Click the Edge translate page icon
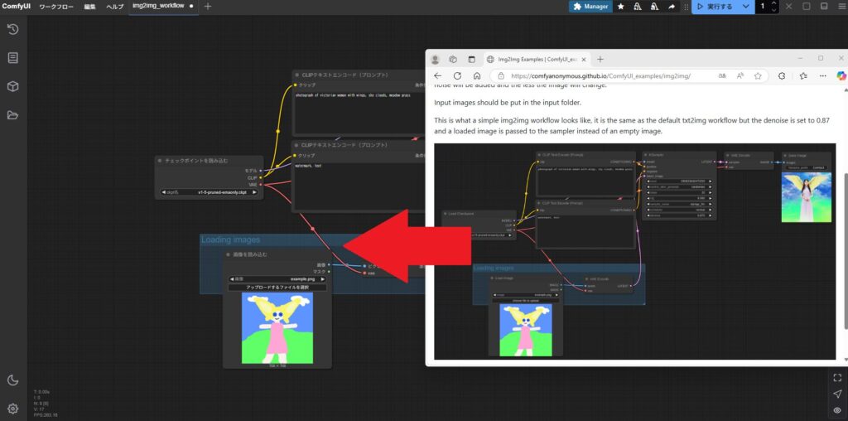 (x=723, y=76)
